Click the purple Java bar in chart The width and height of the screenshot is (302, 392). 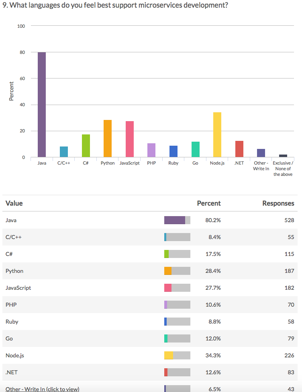42,105
